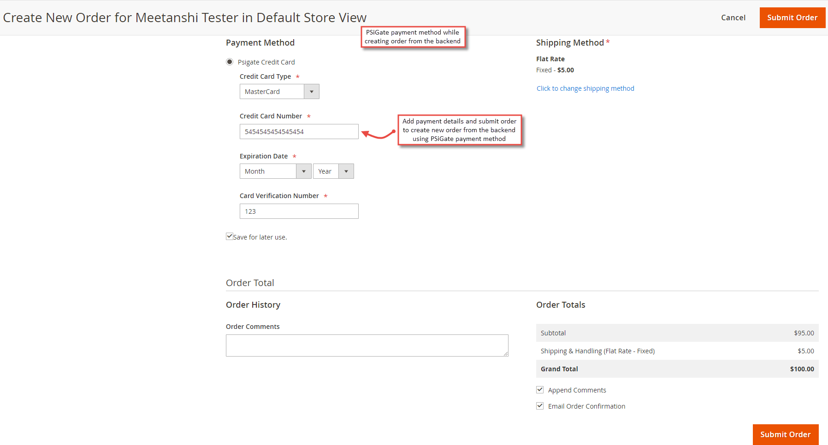Disable Email Order Confirmation
The image size is (828, 445).
[x=539, y=405]
